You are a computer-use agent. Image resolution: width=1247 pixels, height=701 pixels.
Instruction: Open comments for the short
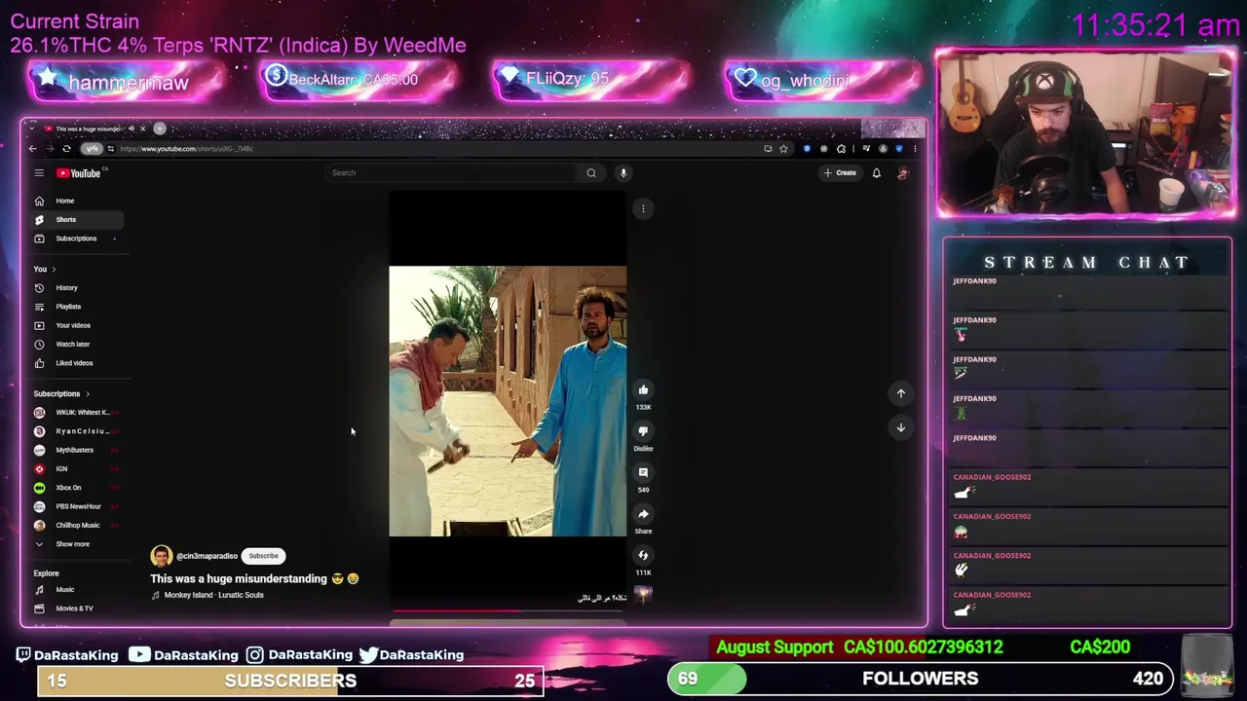(x=643, y=473)
